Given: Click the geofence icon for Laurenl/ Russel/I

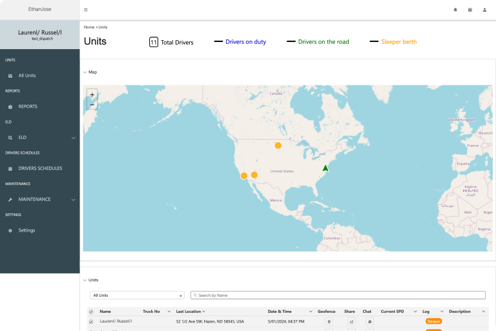Looking at the screenshot, I should (329, 321).
